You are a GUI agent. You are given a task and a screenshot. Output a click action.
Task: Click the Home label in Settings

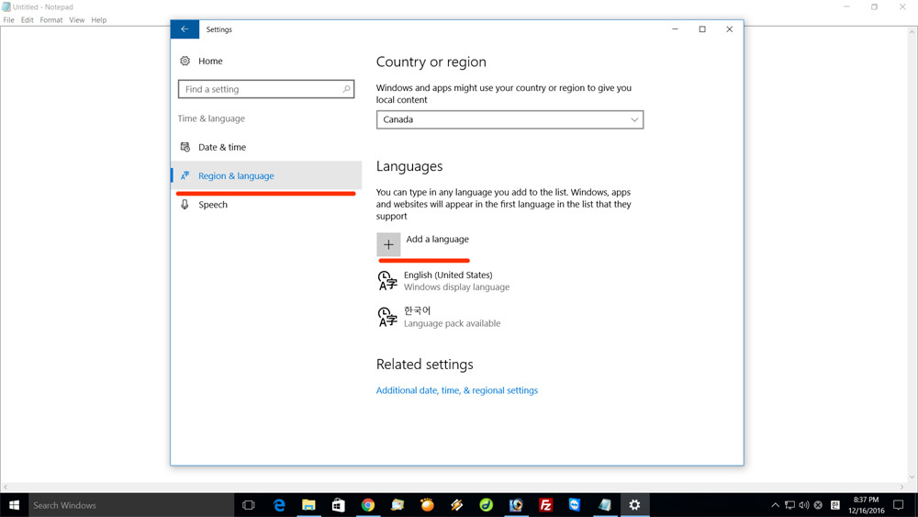pyautogui.click(x=210, y=61)
